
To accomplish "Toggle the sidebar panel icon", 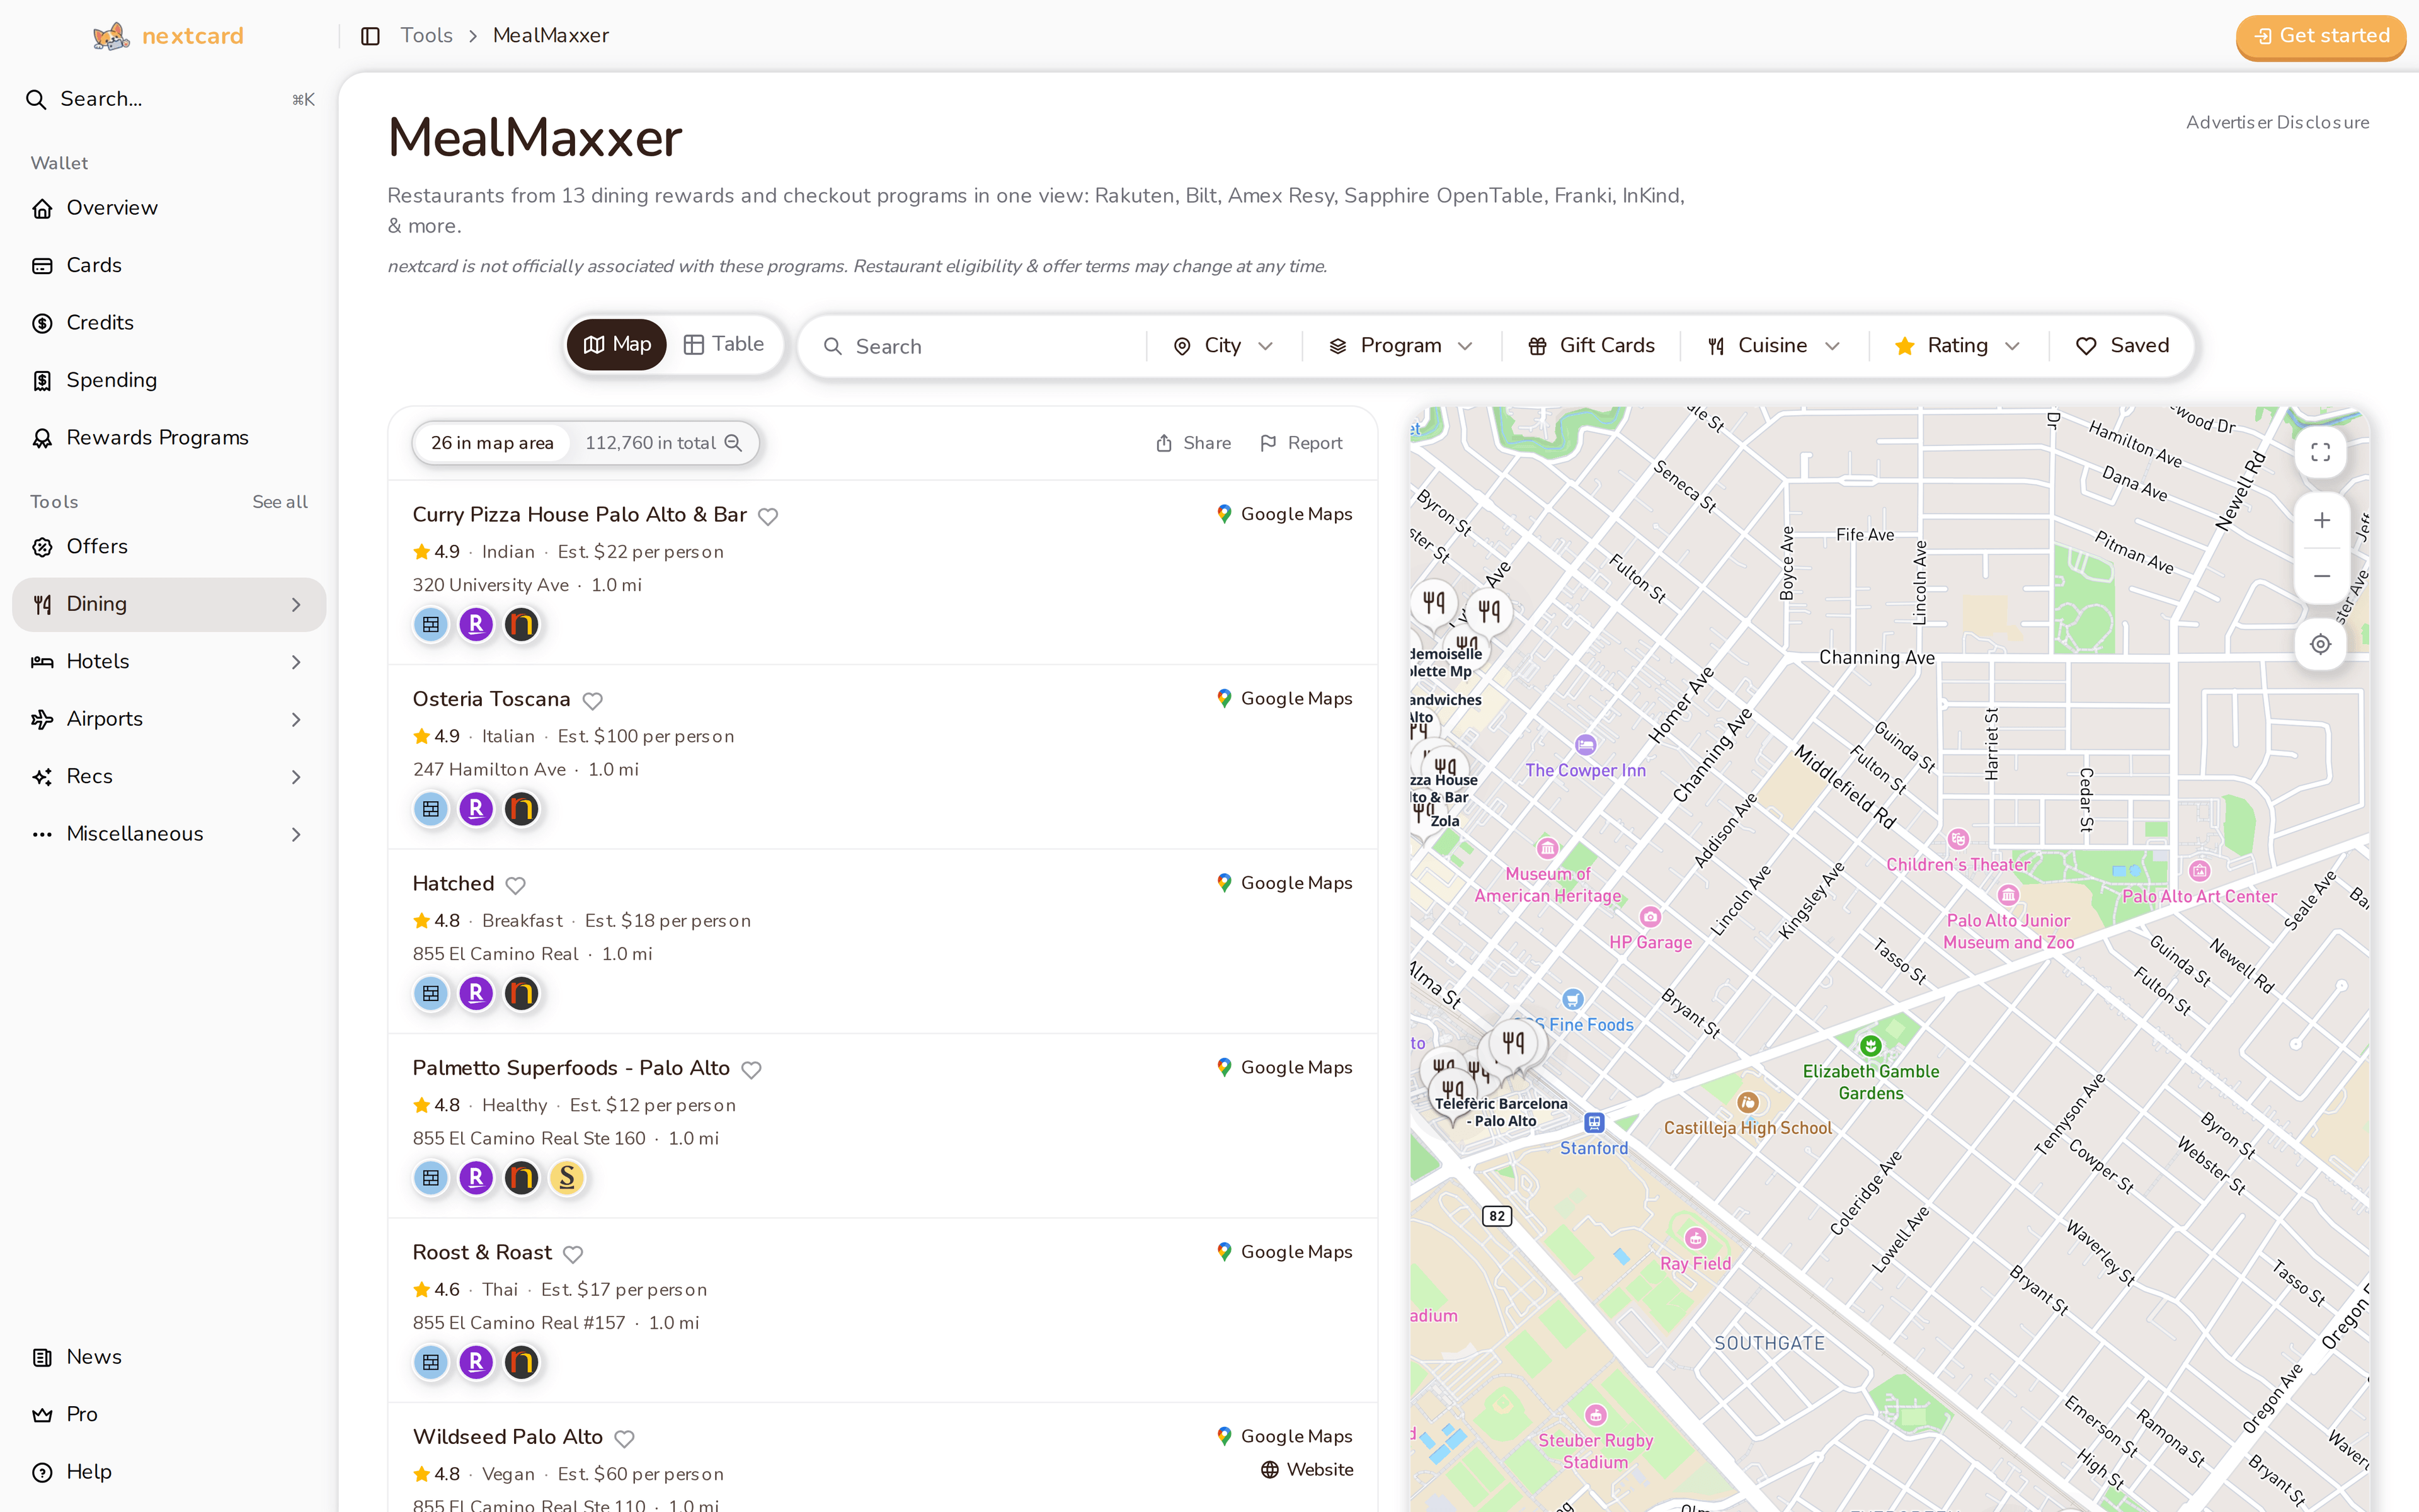I will [x=370, y=36].
